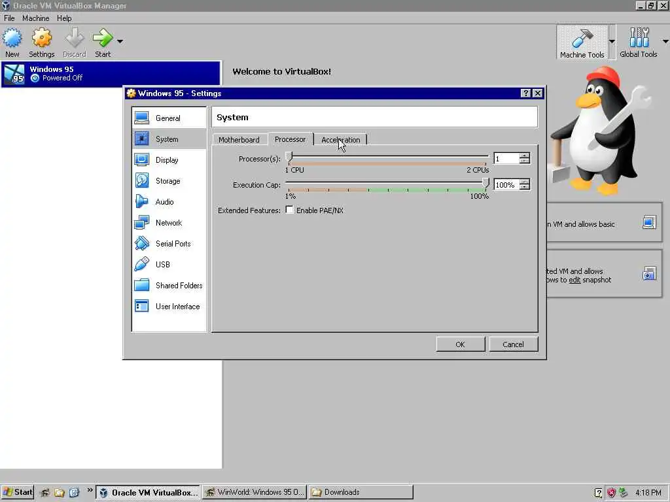Open the USB settings category
The width and height of the screenshot is (670, 502).
point(169,264)
